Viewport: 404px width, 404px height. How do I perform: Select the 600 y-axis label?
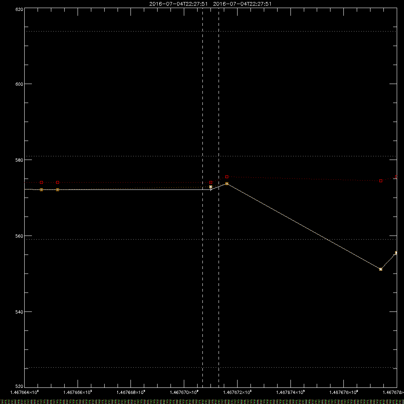click(x=19, y=84)
